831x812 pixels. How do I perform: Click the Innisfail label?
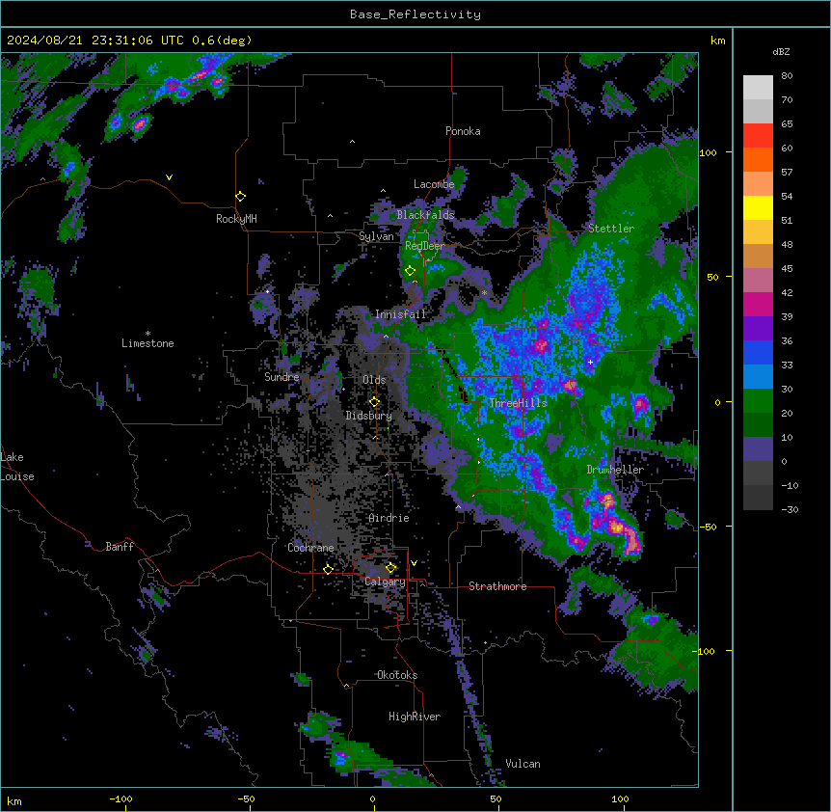click(401, 314)
